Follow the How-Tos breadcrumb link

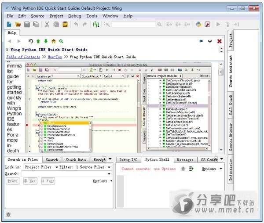click(55, 57)
